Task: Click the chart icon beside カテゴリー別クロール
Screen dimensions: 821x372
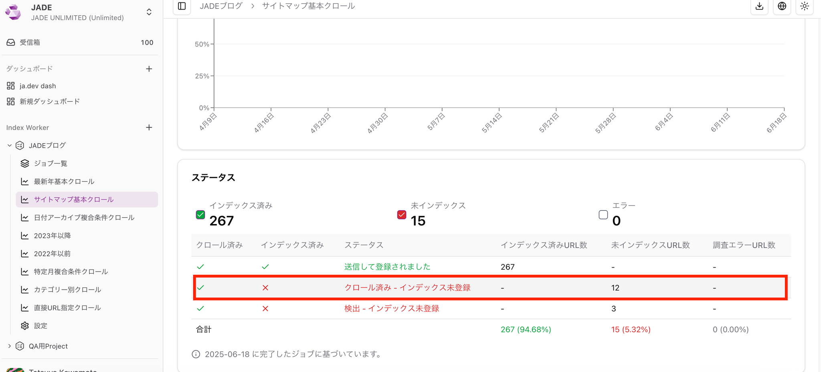Action: 25,290
